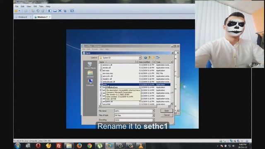The image size is (265, 149).
Task: Click the revert snapshot clock icon
Action: (38, 11)
